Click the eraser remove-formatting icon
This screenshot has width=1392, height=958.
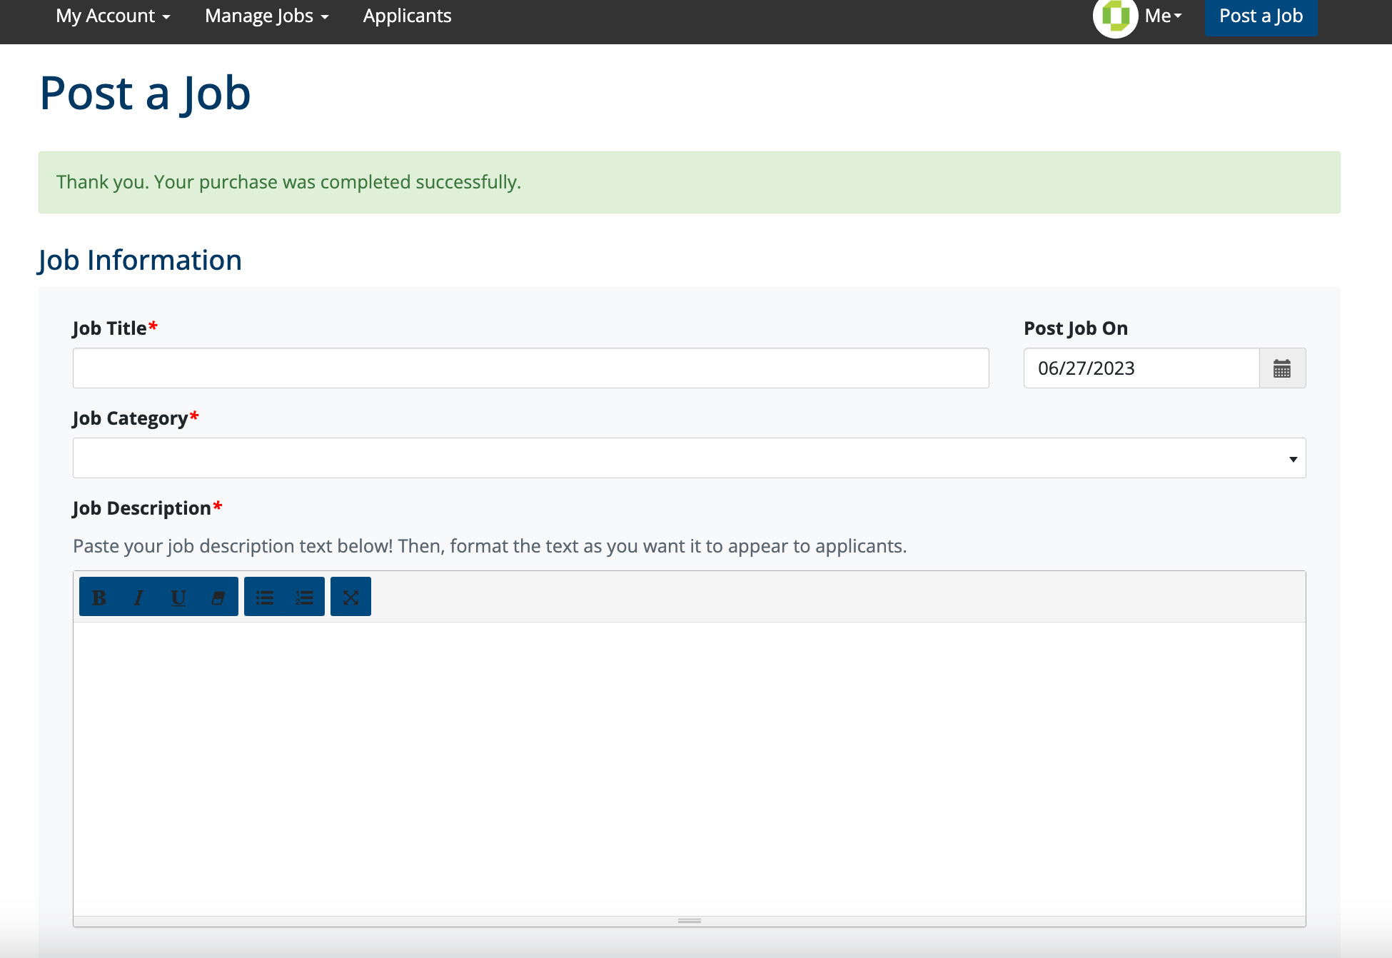218,597
